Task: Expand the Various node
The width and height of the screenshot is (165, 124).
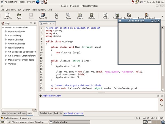Action: coord(6,64)
